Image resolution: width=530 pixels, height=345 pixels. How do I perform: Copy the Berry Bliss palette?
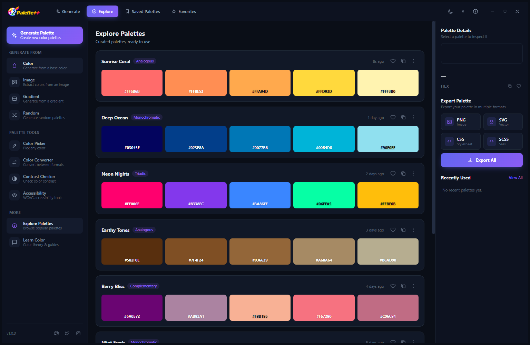[x=403, y=286]
